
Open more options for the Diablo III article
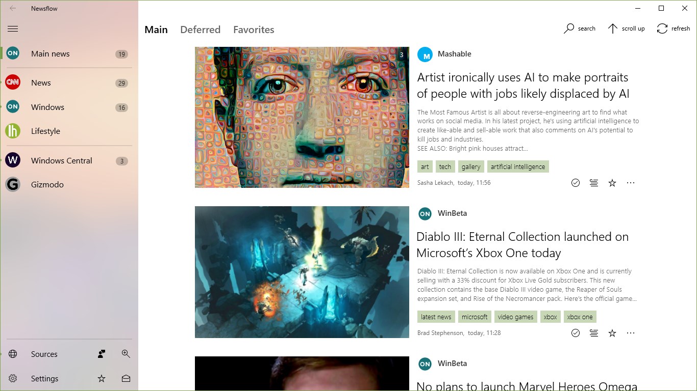click(x=630, y=333)
